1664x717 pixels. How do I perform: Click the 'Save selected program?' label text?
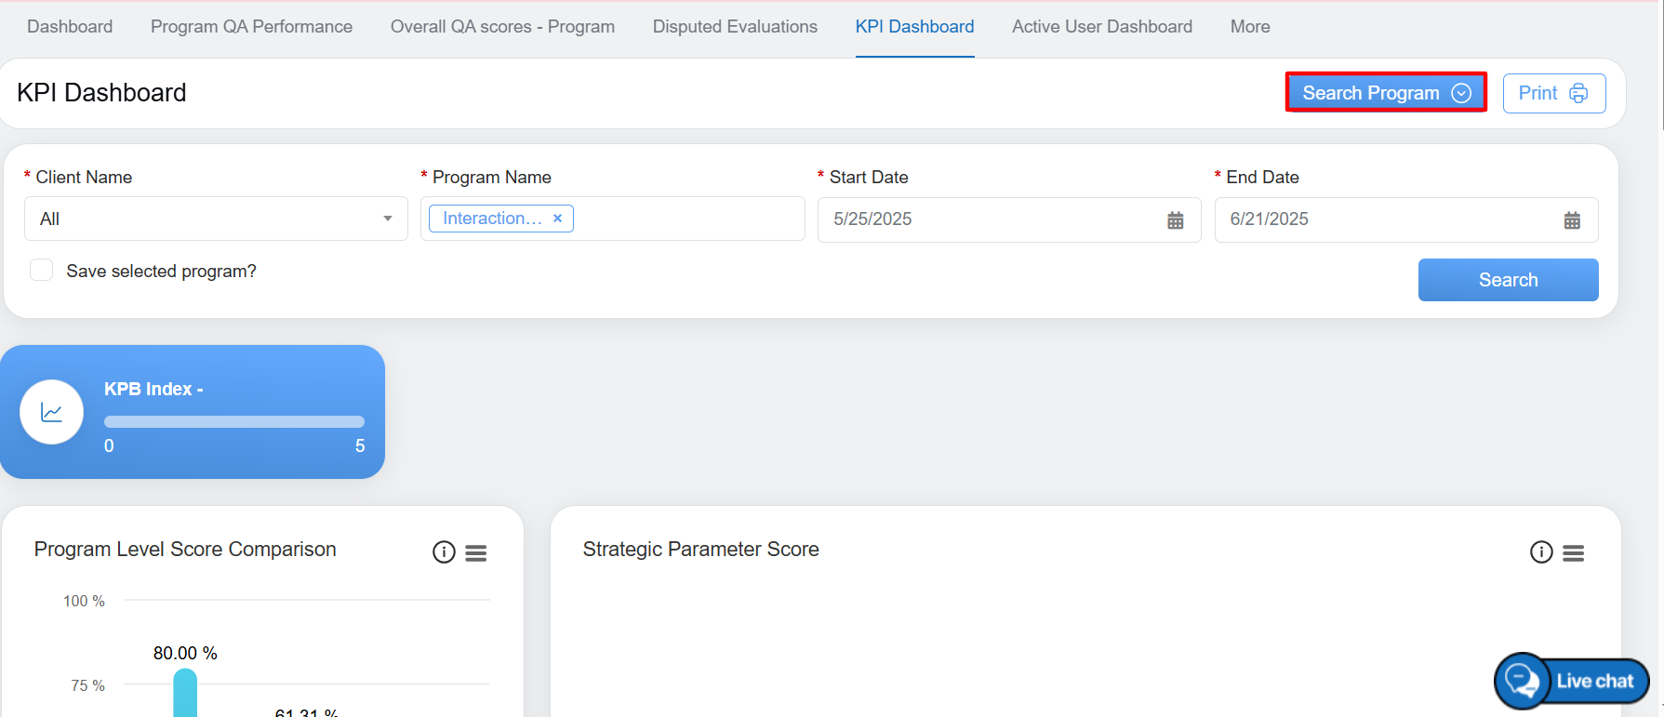(x=162, y=272)
